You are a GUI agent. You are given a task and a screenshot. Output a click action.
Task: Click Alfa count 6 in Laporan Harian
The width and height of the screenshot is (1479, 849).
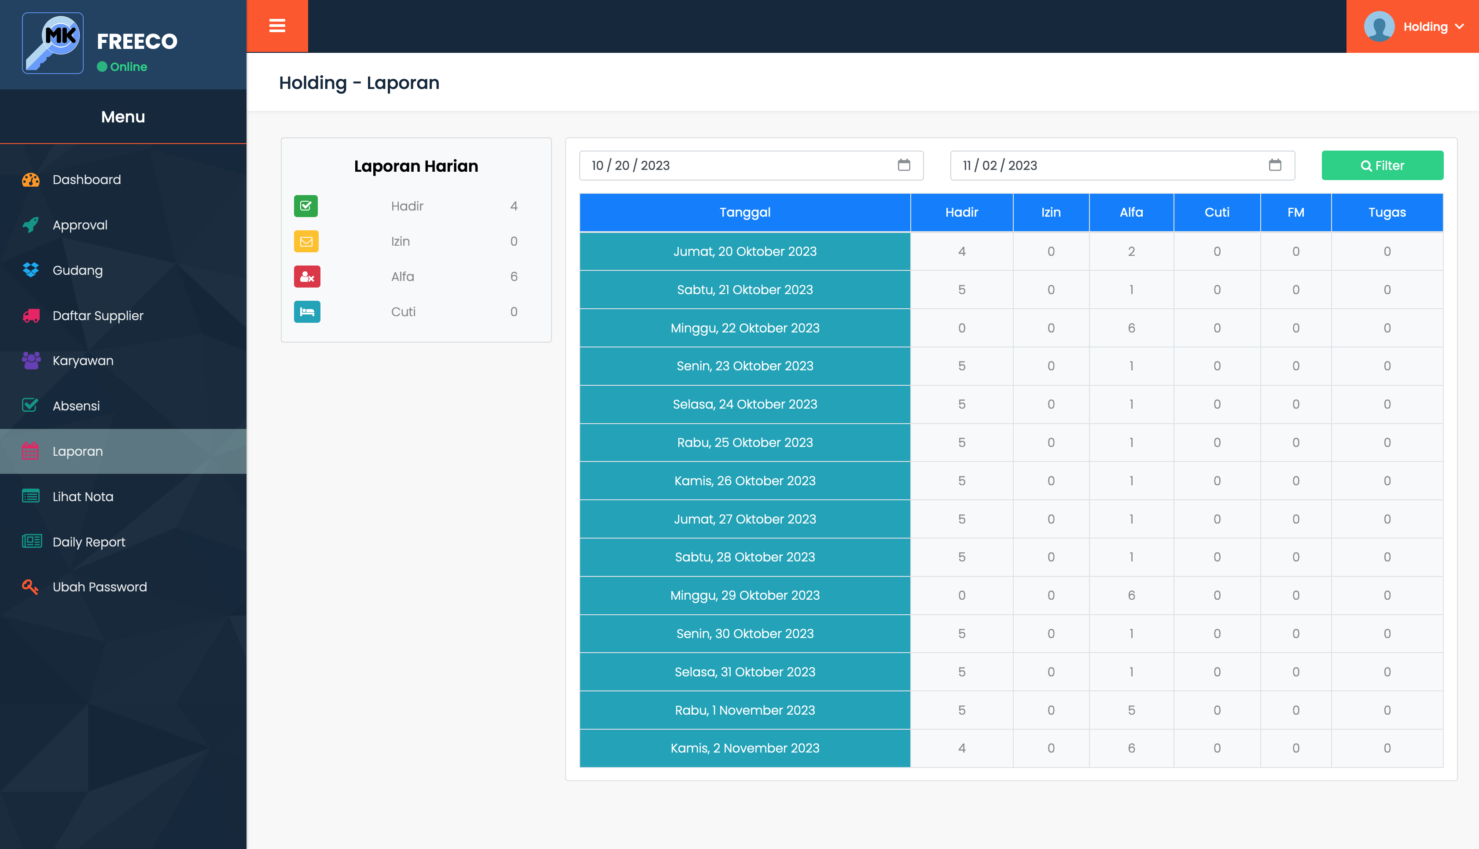pyautogui.click(x=513, y=277)
